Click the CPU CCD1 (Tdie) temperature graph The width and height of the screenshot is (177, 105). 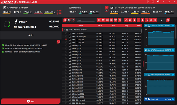161,37
